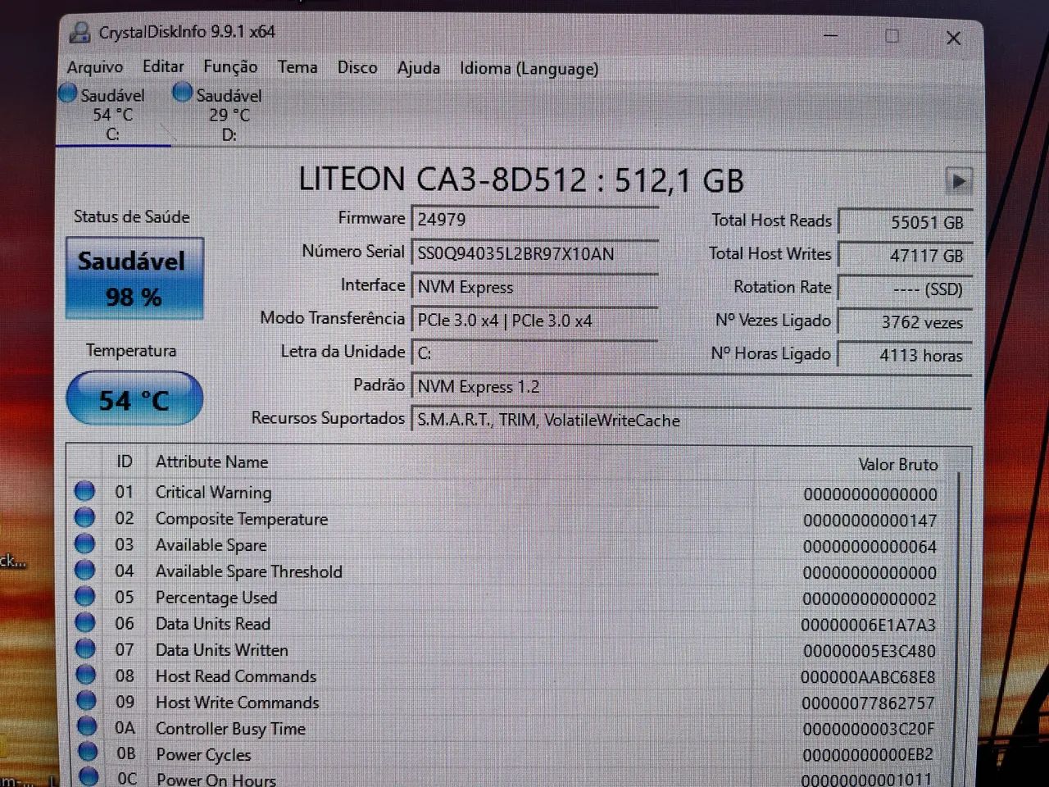The image size is (1049, 787).
Task: Select the Critical Warning attribute text
Action: 214,493
